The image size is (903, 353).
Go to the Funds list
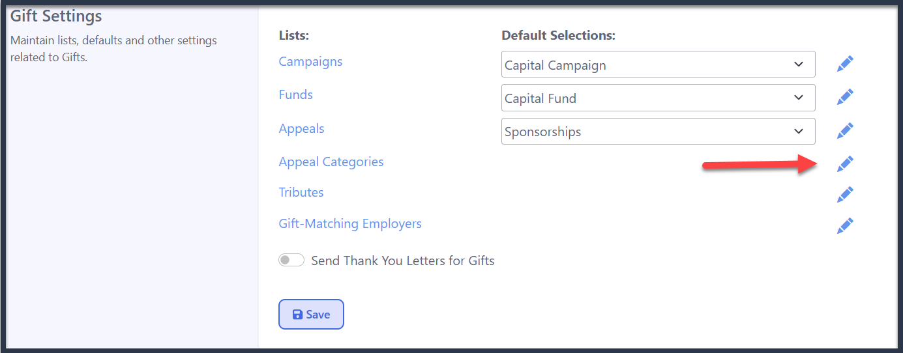click(x=295, y=94)
